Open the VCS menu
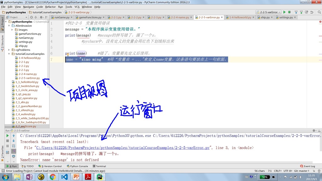 [77, 7]
